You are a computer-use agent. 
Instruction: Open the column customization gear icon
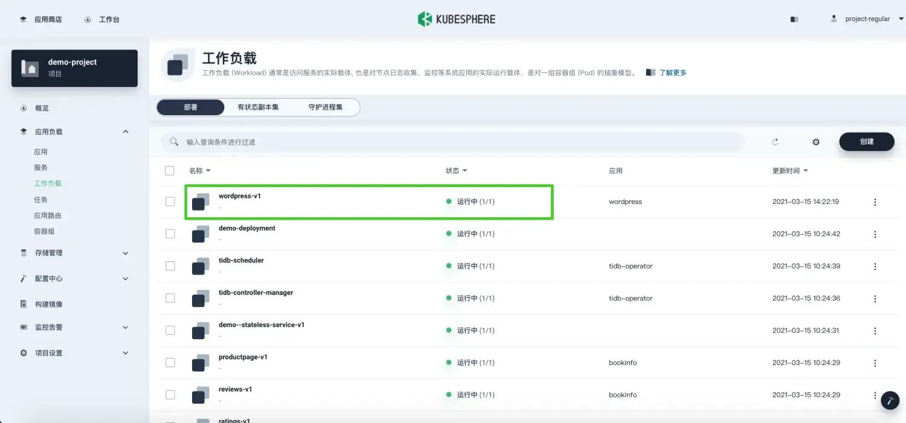815,142
